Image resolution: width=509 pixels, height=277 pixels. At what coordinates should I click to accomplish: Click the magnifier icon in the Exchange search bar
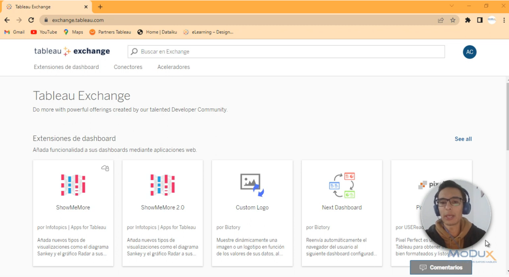[x=134, y=52]
